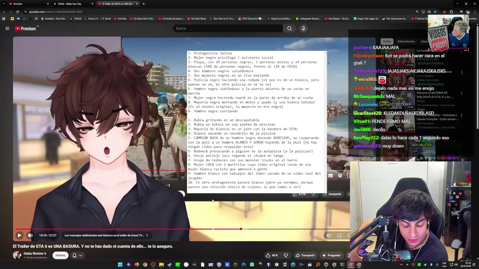Expand the notification options arrow beside the bell

(80, 256)
